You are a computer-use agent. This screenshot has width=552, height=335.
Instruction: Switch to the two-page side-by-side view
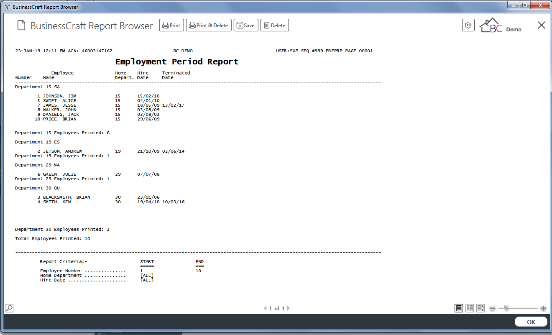(x=470, y=309)
